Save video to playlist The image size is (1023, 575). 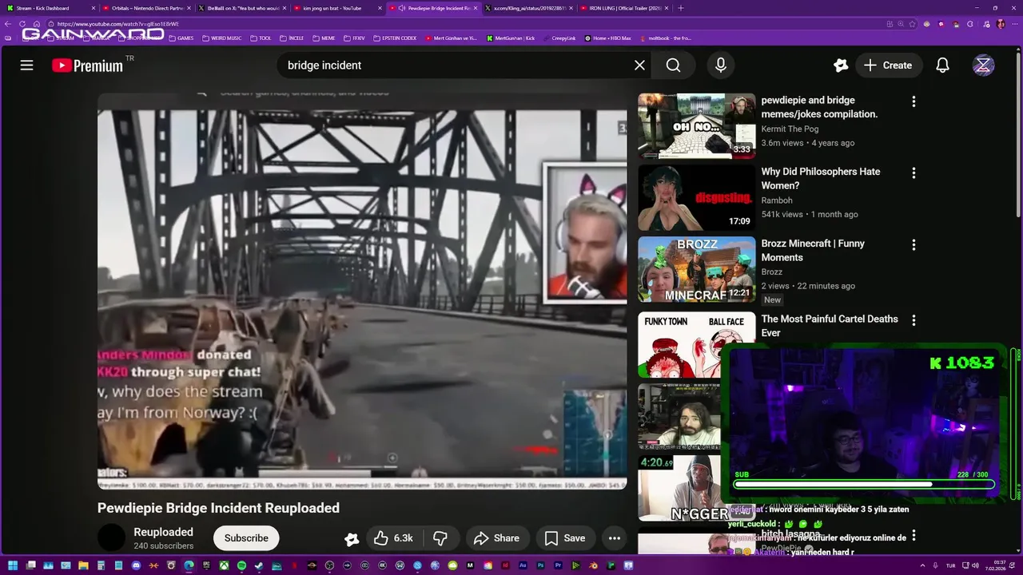(565, 538)
